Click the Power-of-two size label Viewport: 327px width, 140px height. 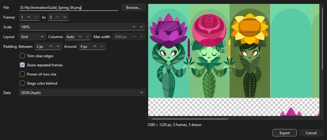coord(42,74)
